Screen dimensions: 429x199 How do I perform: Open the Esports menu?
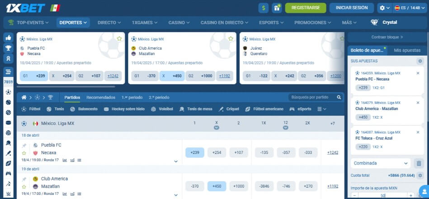pos(271,23)
